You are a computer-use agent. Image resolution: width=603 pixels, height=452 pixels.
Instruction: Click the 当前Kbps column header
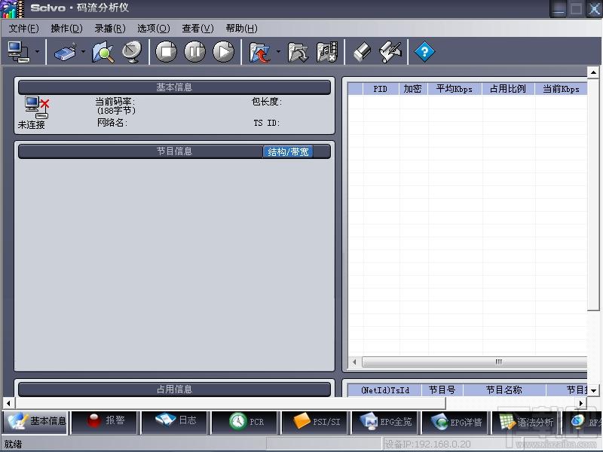point(561,89)
